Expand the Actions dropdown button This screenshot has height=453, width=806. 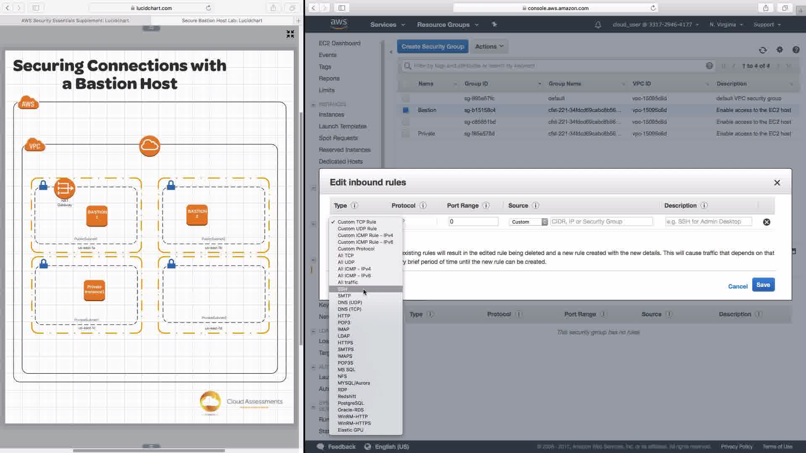[x=489, y=47]
